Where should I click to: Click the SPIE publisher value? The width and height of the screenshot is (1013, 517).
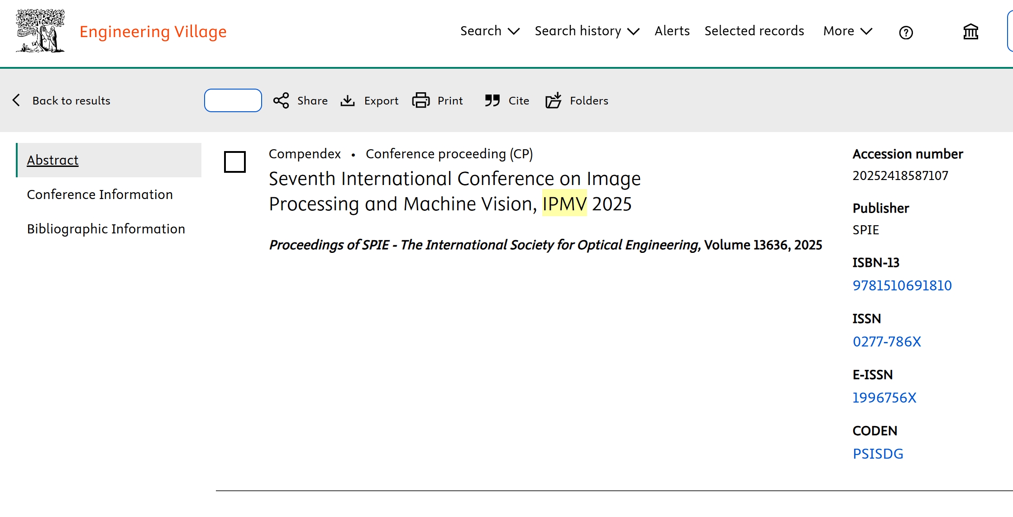865,230
